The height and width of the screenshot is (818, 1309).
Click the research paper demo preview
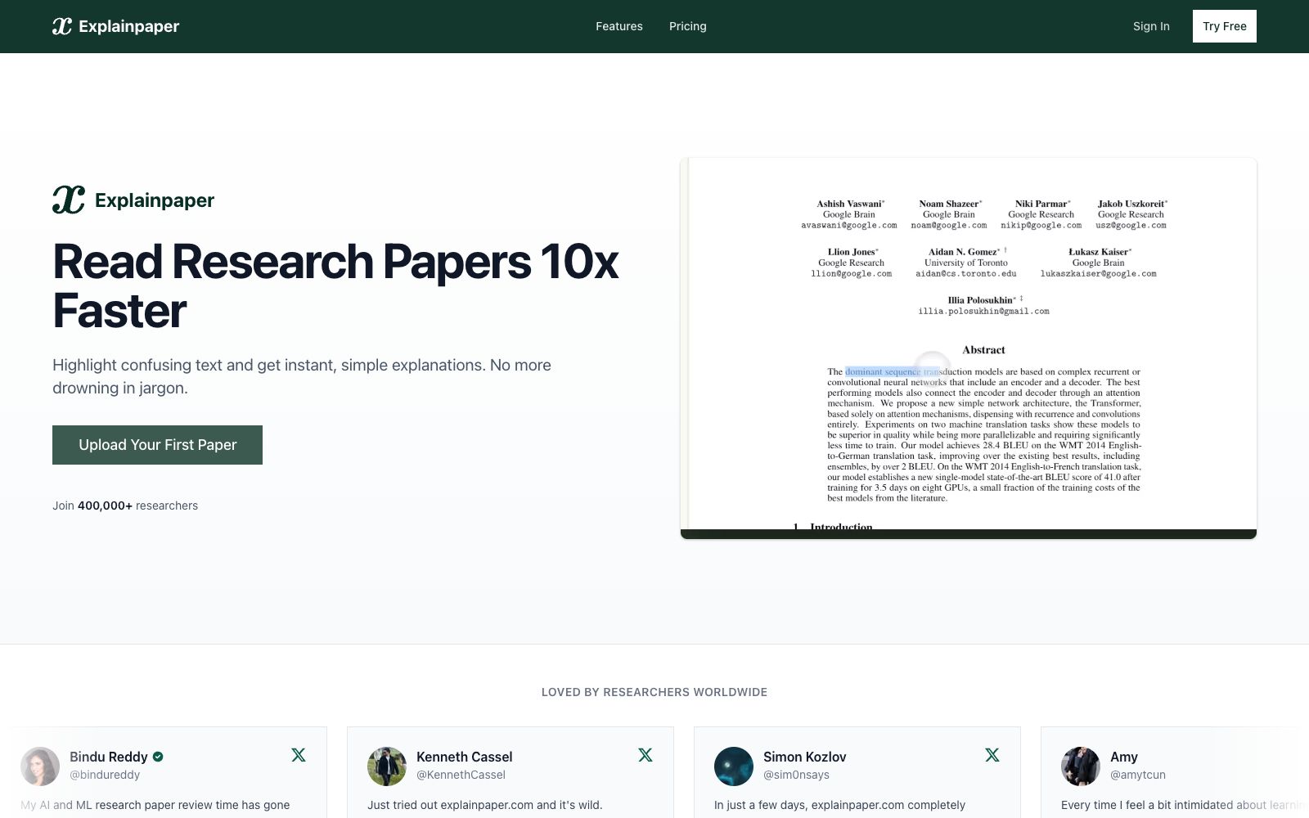[x=969, y=348]
